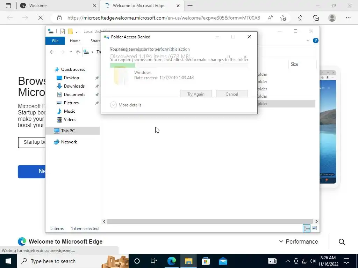
Task: Open File Explorer taskbar icon
Action: point(188,261)
